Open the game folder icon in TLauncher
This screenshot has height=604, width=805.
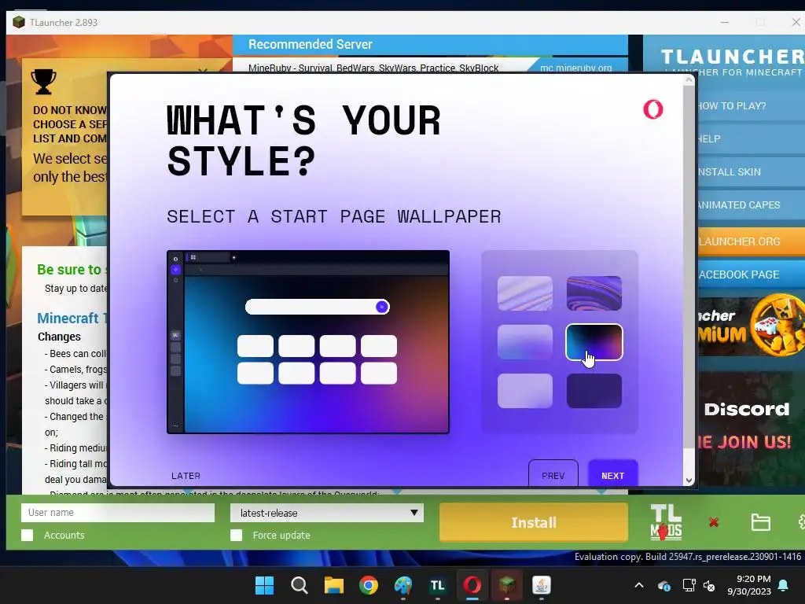pyautogui.click(x=760, y=522)
